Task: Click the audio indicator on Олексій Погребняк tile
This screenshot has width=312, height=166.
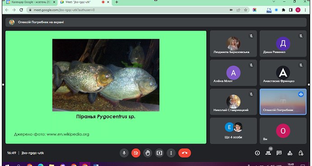Action: (301, 94)
